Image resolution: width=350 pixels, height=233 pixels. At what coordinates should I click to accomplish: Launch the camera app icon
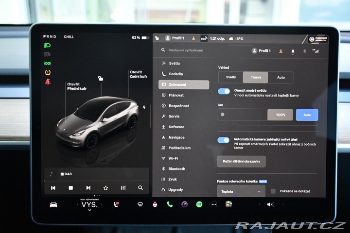[184, 204]
